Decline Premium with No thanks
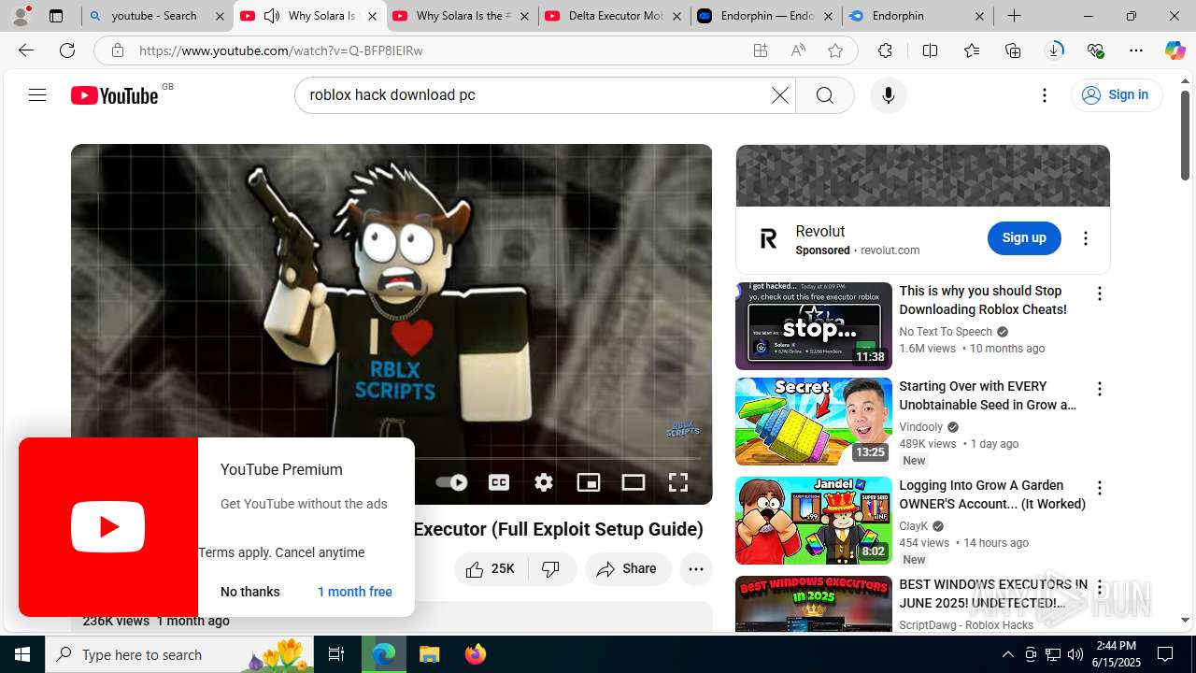Viewport: 1196px width, 673px height. point(250,592)
